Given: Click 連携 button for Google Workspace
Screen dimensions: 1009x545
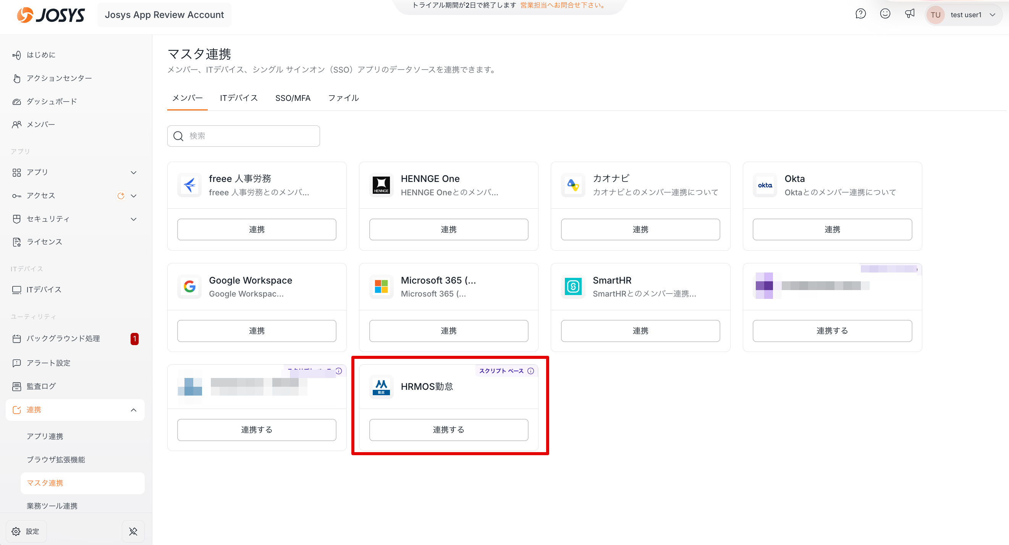Looking at the screenshot, I should [x=257, y=331].
